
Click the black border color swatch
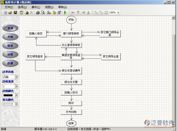click(8, 95)
